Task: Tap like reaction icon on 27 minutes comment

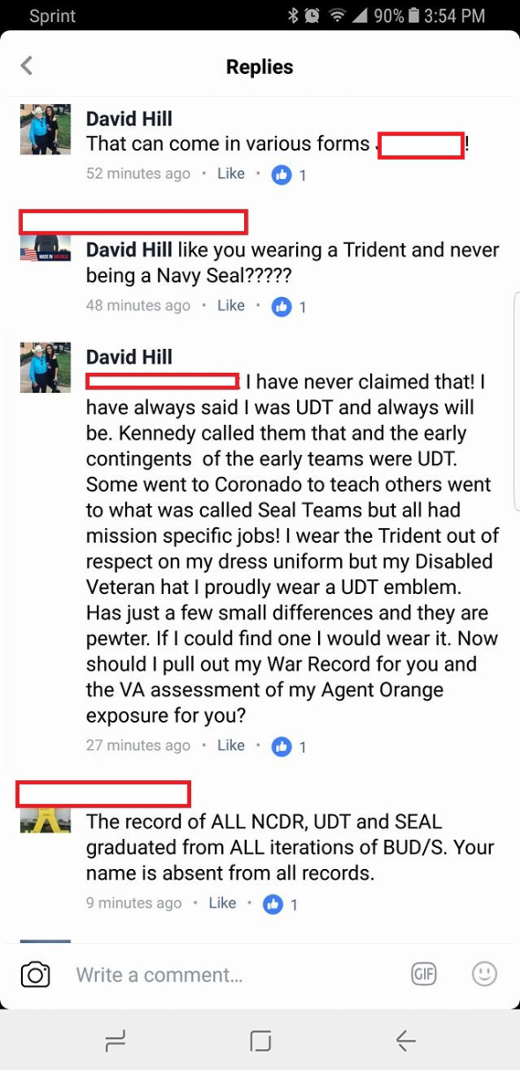Action: 281,747
